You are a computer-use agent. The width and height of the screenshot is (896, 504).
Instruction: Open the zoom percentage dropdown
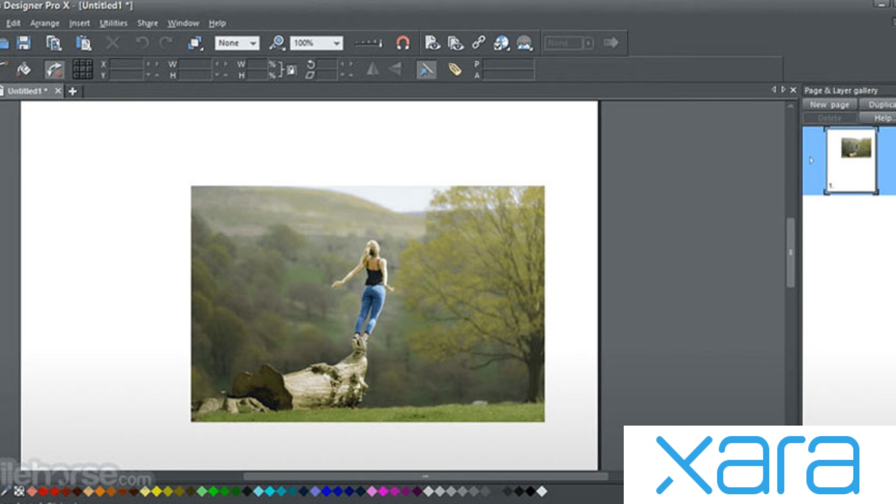[x=337, y=43]
